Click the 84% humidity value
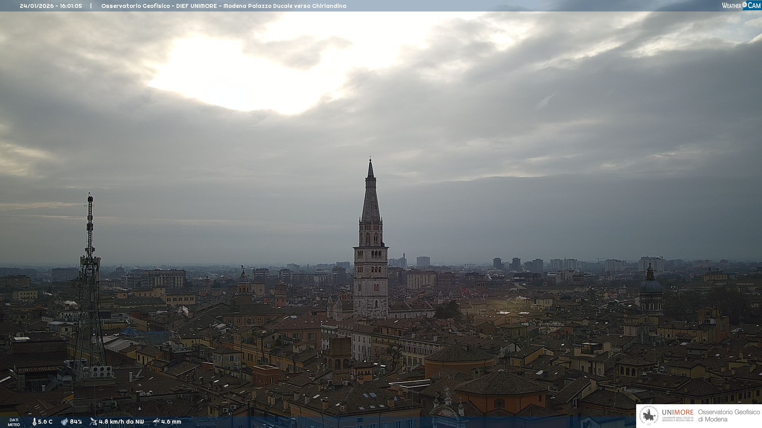 (x=76, y=422)
